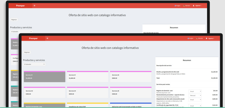Open frequency dropdown for Alojamiento de sitio web

point(195,99)
